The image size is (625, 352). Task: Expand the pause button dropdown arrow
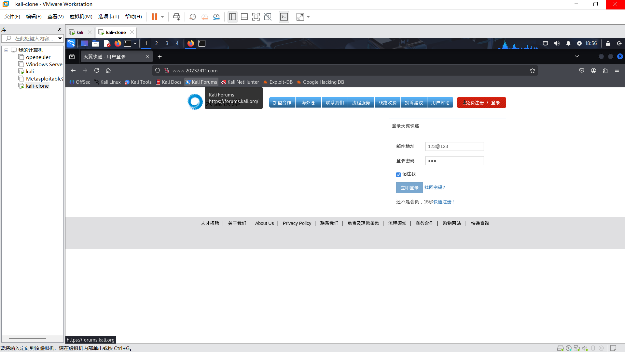pyautogui.click(x=162, y=17)
